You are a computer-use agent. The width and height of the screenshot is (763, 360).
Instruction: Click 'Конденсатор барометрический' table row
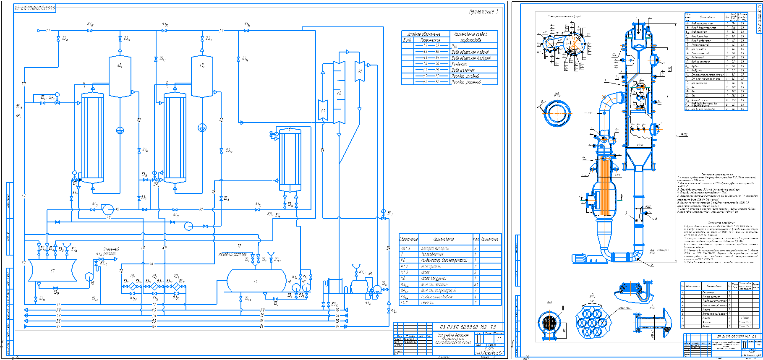450,261
